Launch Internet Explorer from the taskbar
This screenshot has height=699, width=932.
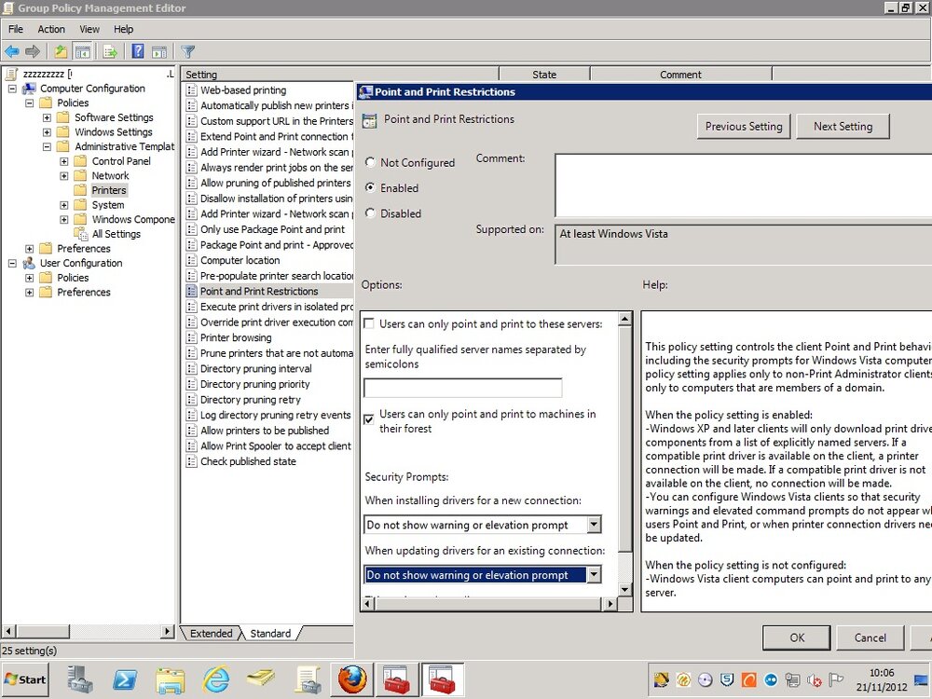pyautogui.click(x=215, y=679)
